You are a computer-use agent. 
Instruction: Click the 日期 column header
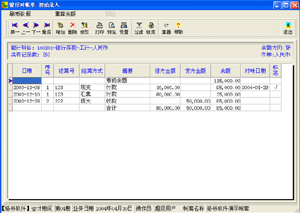(27, 71)
